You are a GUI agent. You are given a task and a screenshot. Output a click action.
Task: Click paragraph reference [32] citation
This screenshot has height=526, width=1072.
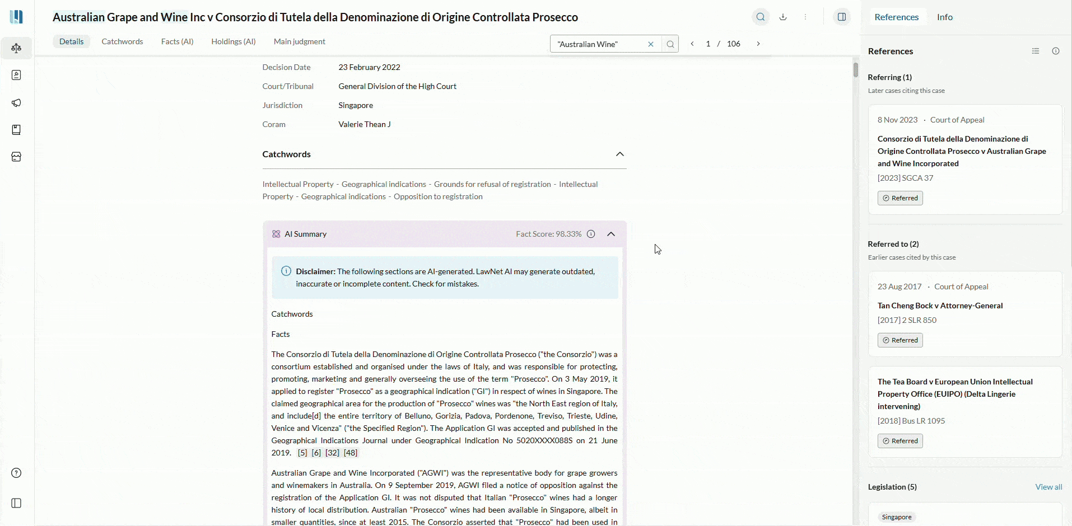(x=332, y=453)
